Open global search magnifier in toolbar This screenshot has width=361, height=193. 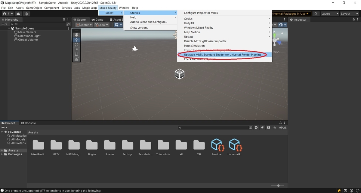(x=316, y=14)
